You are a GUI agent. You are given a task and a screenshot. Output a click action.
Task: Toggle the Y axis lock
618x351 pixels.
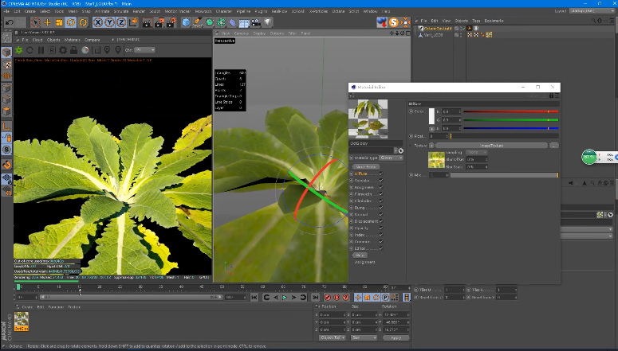click(109, 22)
